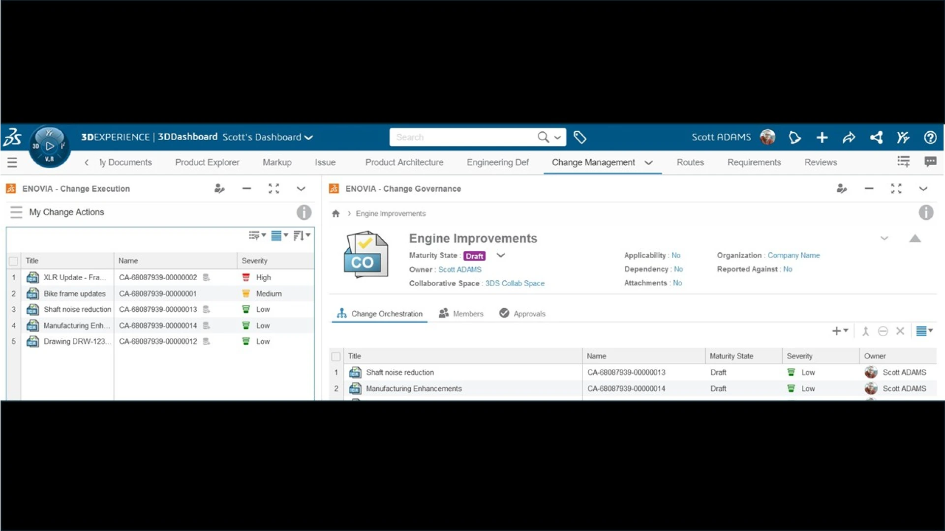The image size is (945, 531).
Task: Open the tools wrench icon in header
Action: coord(903,137)
